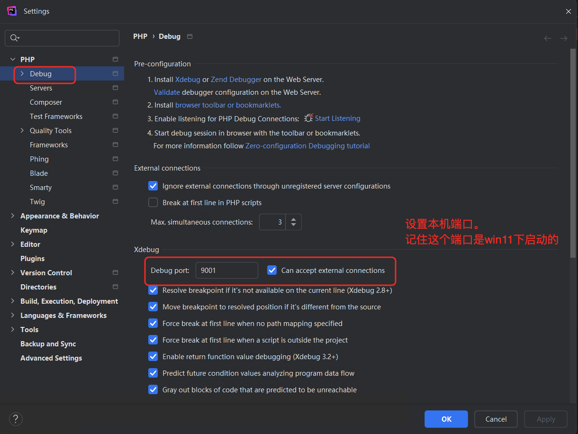Image resolution: width=578 pixels, height=434 pixels.
Task: Open help with the question mark icon
Action: click(16, 419)
